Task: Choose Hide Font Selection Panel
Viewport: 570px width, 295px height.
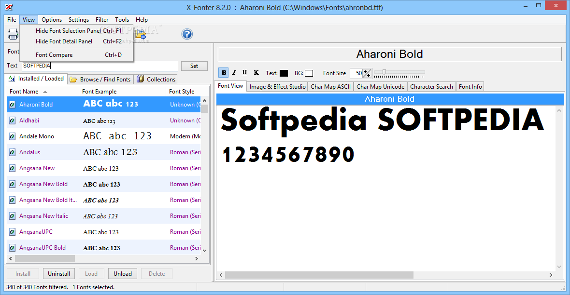Action: coord(77,31)
